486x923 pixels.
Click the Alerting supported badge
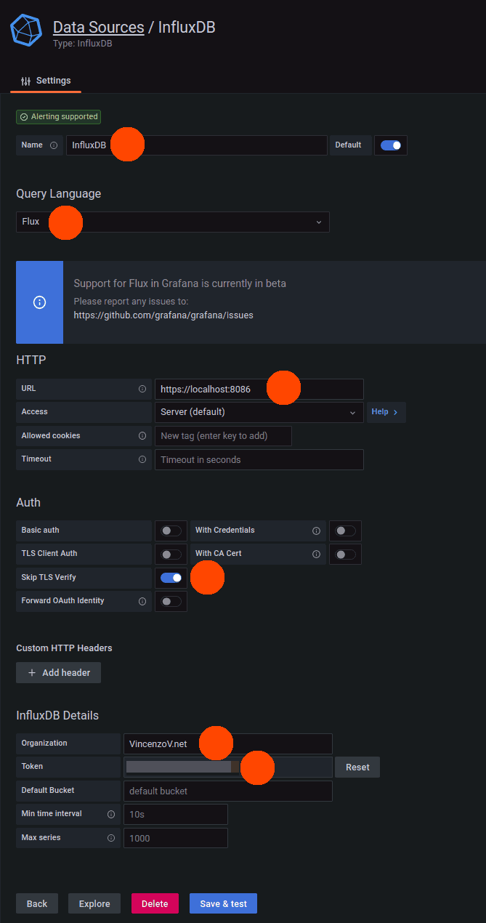(x=58, y=116)
